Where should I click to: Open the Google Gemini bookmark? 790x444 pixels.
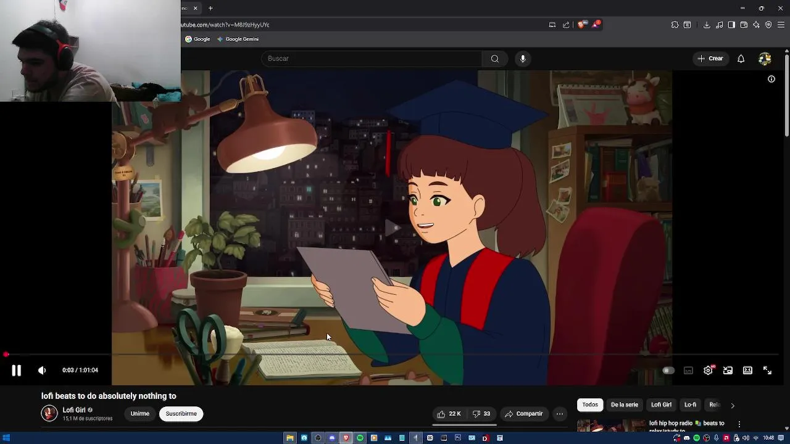[238, 39]
